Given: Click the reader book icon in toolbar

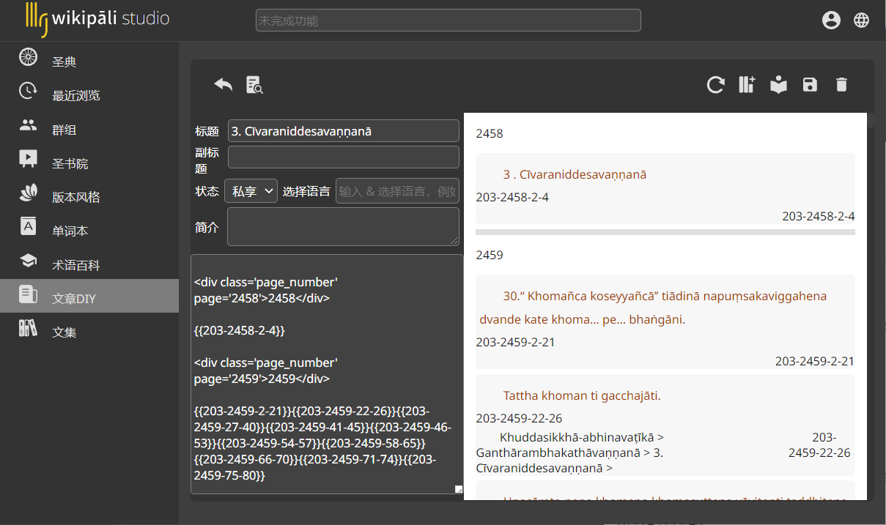Looking at the screenshot, I should 778,85.
